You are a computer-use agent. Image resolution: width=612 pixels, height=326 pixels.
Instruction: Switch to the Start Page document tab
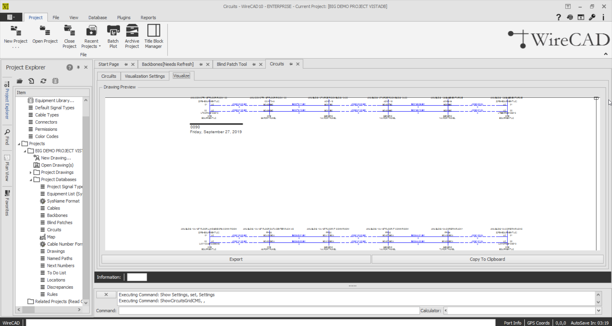coord(109,64)
